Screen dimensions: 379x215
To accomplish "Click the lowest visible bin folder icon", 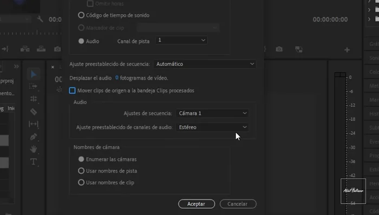I will [377, 18].
